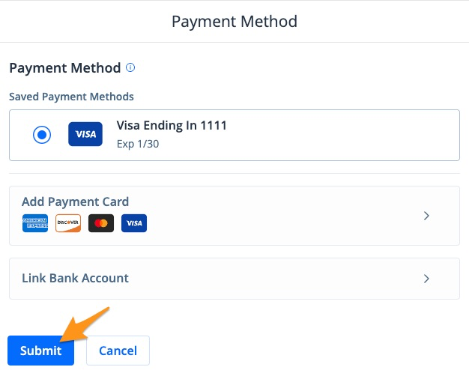Click the orange arrow pointing at Submit
Viewport: 469px width, 370px height.
(84, 324)
